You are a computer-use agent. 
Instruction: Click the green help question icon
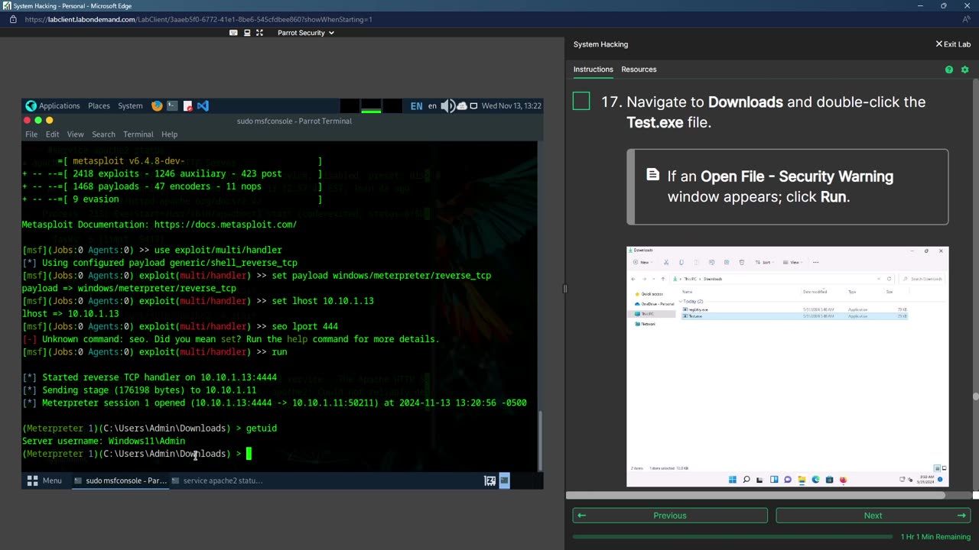tap(949, 70)
